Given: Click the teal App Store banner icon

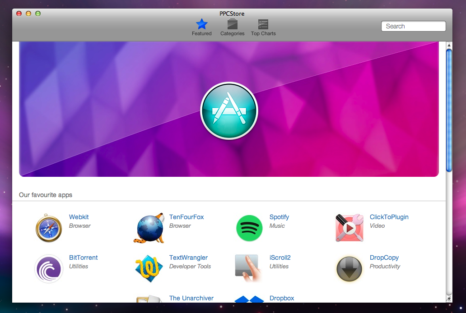Looking at the screenshot, I should pyautogui.click(x=229, y=111).
